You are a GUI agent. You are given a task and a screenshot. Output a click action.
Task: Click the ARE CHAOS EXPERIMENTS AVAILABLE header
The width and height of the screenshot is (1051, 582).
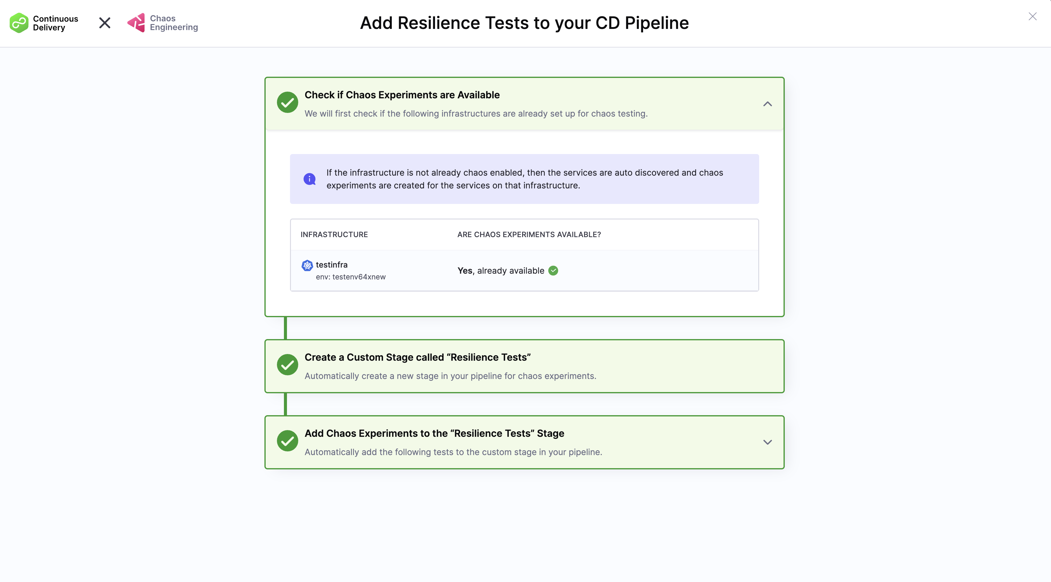[529, 234]
